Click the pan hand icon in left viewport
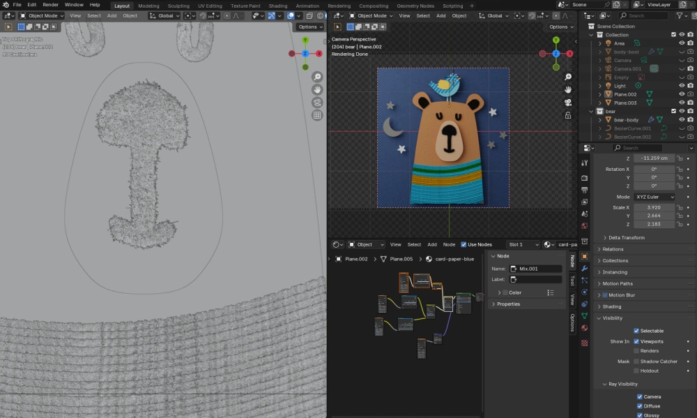Image resolution: width=697 pixels, height=418 pixels. 317,89
